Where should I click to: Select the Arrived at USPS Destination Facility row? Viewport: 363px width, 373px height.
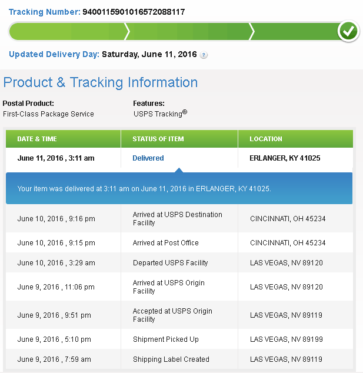pyautogui.click(x=177, y=218)
